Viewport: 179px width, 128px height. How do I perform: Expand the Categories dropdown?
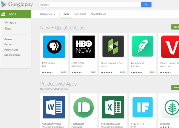pos(48,14)
